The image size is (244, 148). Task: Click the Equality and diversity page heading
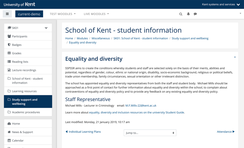click(94, 59)
